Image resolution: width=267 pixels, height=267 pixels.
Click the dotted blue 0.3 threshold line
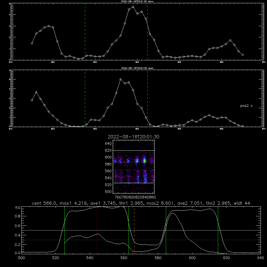[141, 240]
